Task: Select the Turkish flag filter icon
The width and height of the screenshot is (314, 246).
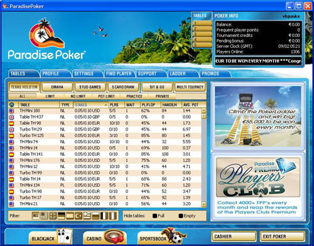Action: click(x=78, y=216)
